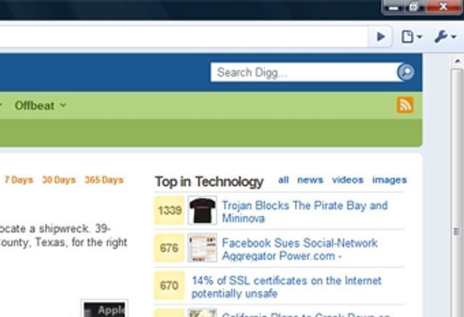This screenshot has height=317, width=464.
Task: Show only news in Top in Technology
Action: coord(310,180)
